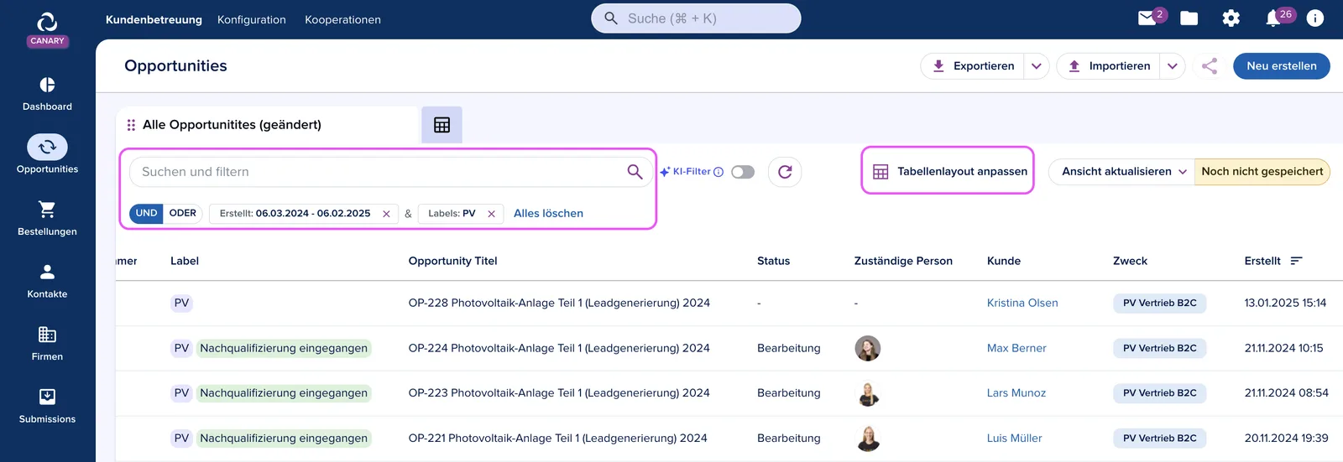
Task: Click Alles löschen link
Action: pyautogui.click(x=548, y=214)
